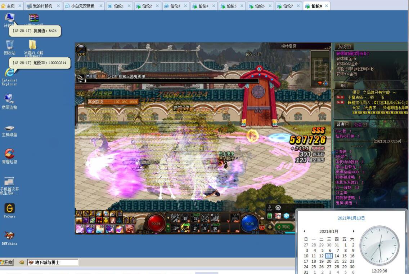Viewport: 409px width, 274px height.
Task: Select January 8 in the calendar
Action: 345,250
